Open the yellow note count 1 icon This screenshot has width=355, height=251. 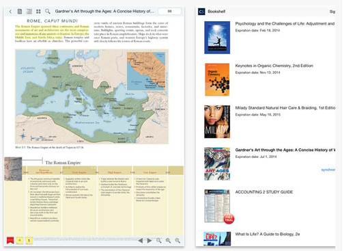pos(29,241)
